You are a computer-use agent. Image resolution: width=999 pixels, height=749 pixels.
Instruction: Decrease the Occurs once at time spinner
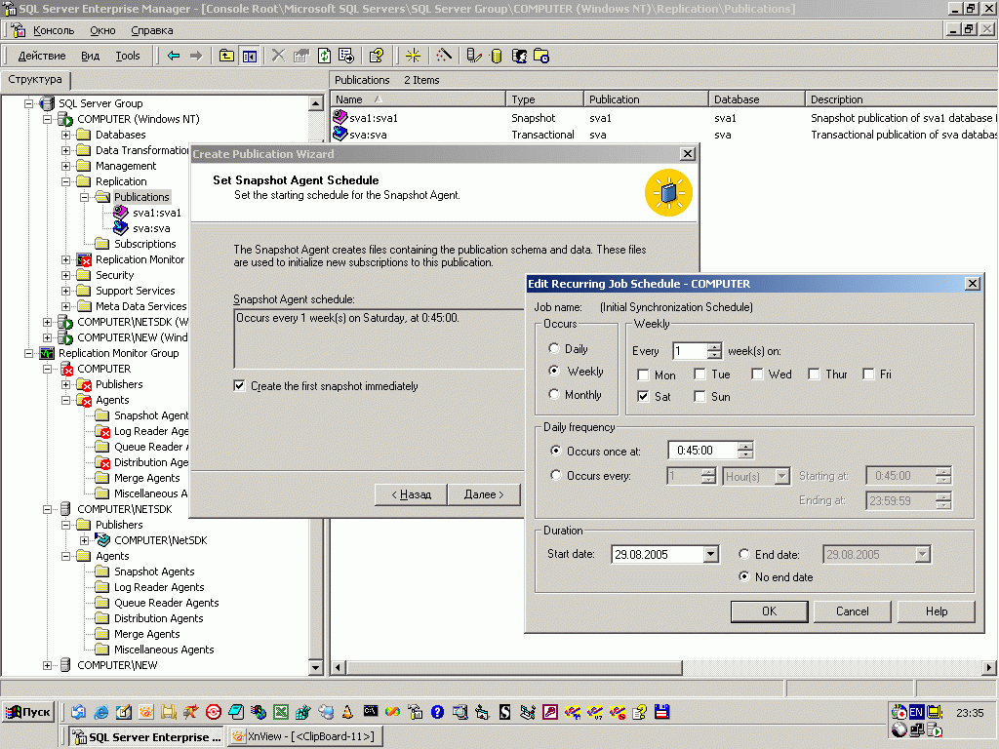tap(745, 454)
